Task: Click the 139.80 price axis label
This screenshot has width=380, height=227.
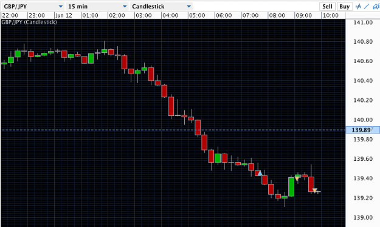Action: [x=363, y=140]
